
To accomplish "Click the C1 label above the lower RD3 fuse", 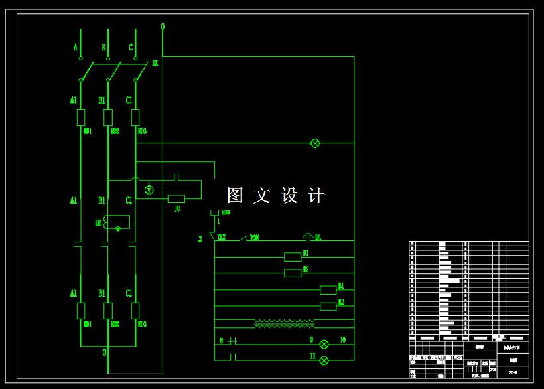I will [129, 293].
